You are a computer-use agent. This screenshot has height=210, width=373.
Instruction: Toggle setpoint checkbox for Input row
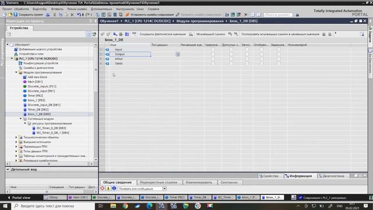click(279, 50)
